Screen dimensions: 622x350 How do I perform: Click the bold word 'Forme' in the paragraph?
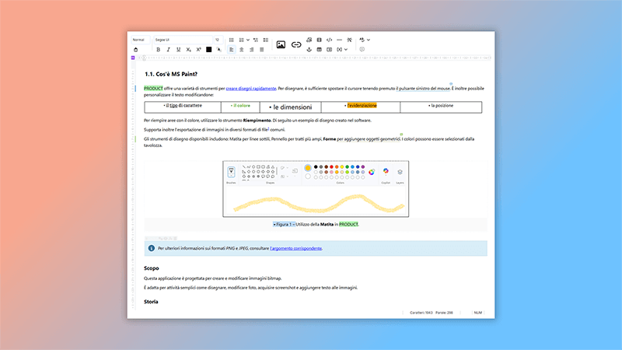pyautogui.click(x=329, y=139)
